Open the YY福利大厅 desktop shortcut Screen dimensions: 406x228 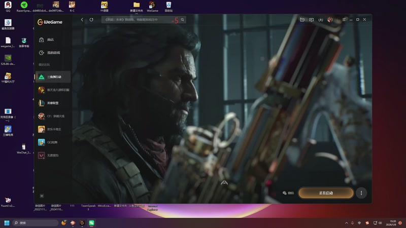point(8,78)
